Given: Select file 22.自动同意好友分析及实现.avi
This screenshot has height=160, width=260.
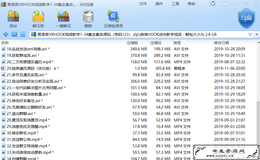Looking at the screenshot, I should click(34, 81).
